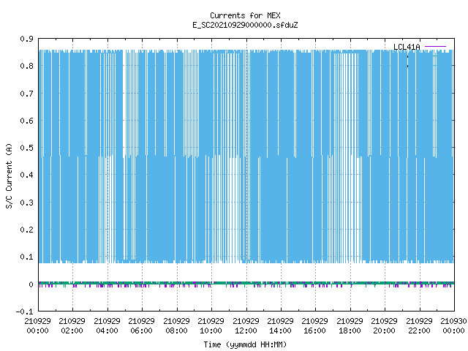468x351 pixels.
Task: Click the y-axis tick value "0.7"
Action: point(26,94)
